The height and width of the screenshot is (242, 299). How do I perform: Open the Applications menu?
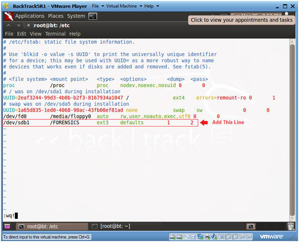pos(30,16)
